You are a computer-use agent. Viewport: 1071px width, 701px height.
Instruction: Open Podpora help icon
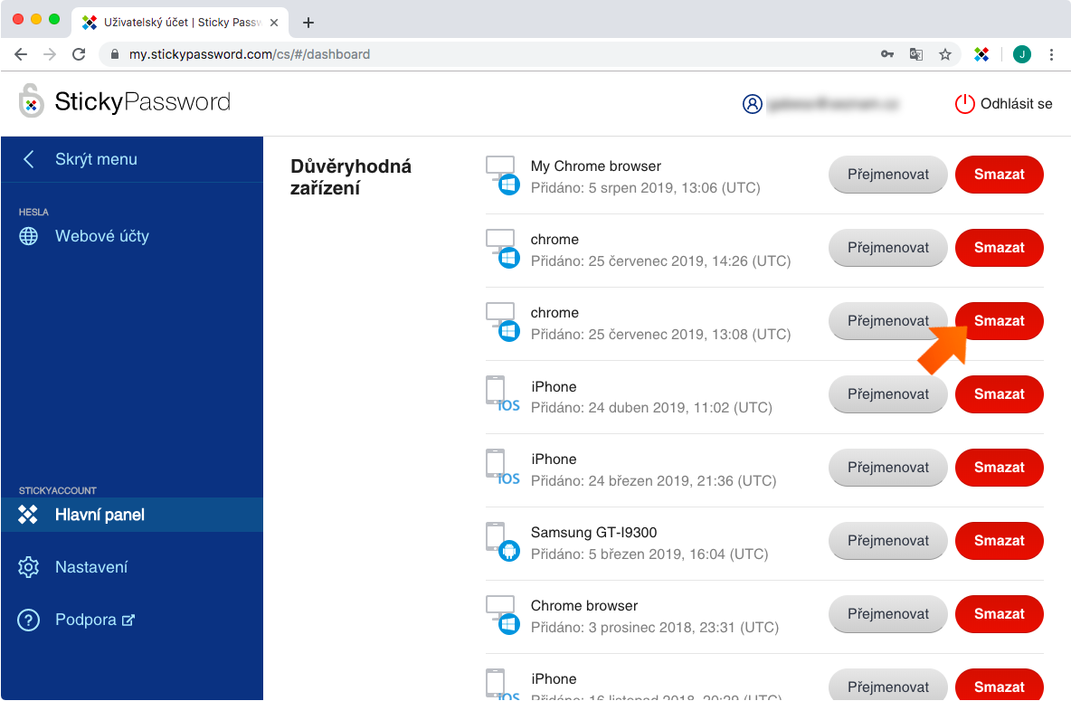28,620
